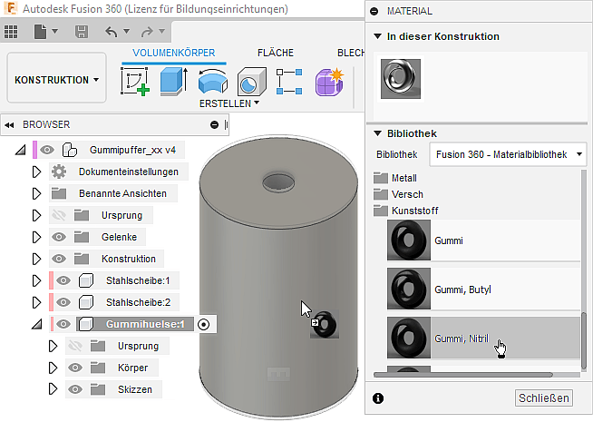
Task: Select the Hole tool
Action: [252, 81]
